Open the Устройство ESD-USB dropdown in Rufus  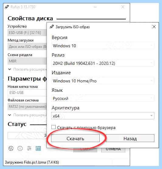point(27,32)
